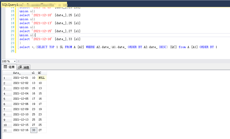Screen dimensions: 230x139
Task: Select sl value 19 in row 6
Action: coord(34,104)
